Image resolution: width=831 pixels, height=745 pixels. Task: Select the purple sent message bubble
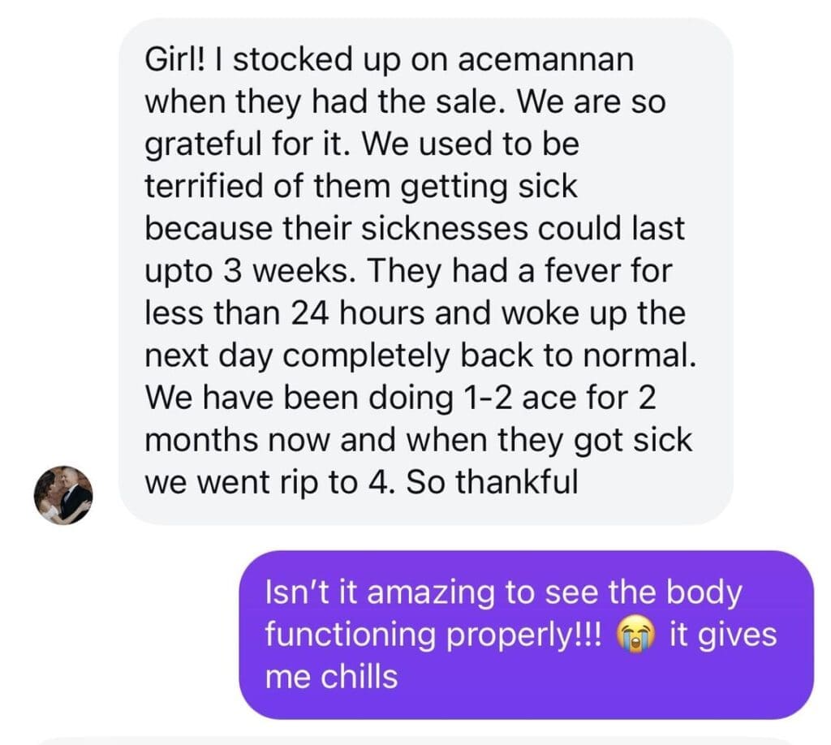click(526, 635)
